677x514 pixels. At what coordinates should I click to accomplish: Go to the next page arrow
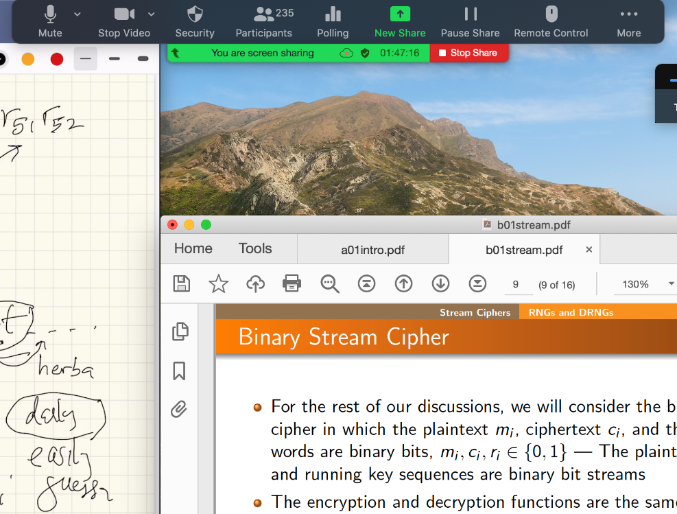[x=440, y=283]
